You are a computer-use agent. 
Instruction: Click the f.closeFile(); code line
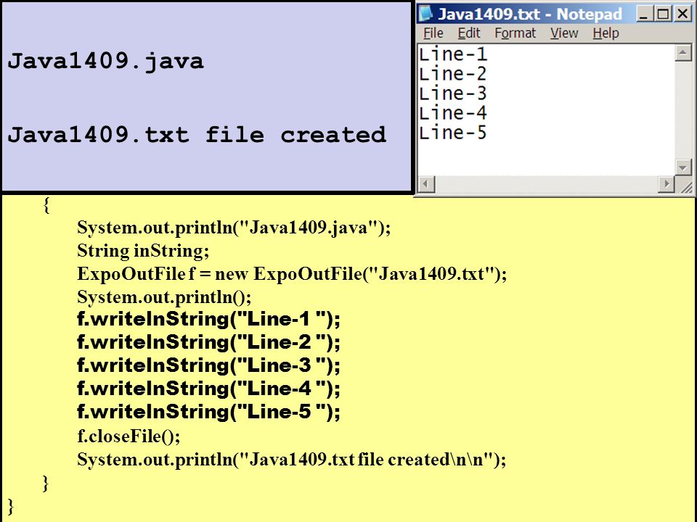click(x=129, y=436)
